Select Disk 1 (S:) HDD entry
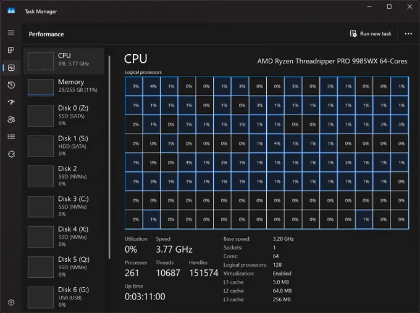 click(x=65, y=145)
